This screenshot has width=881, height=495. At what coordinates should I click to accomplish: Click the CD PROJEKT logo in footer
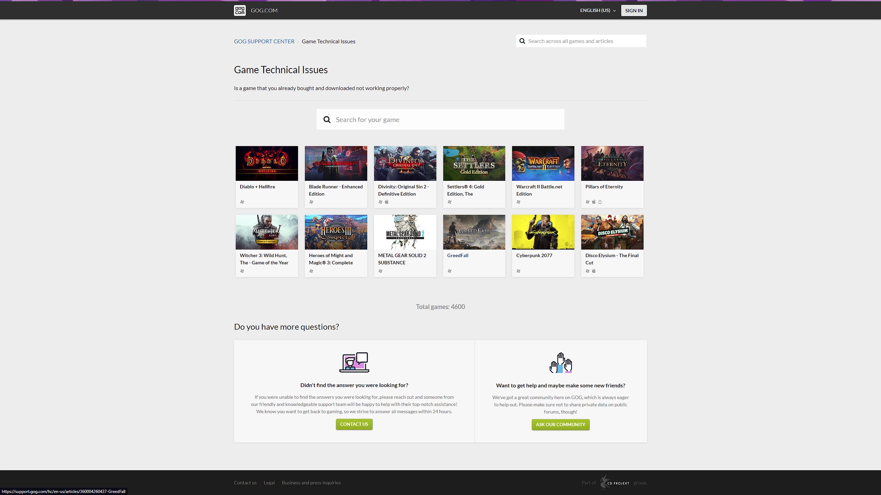(x=615, y=482)
